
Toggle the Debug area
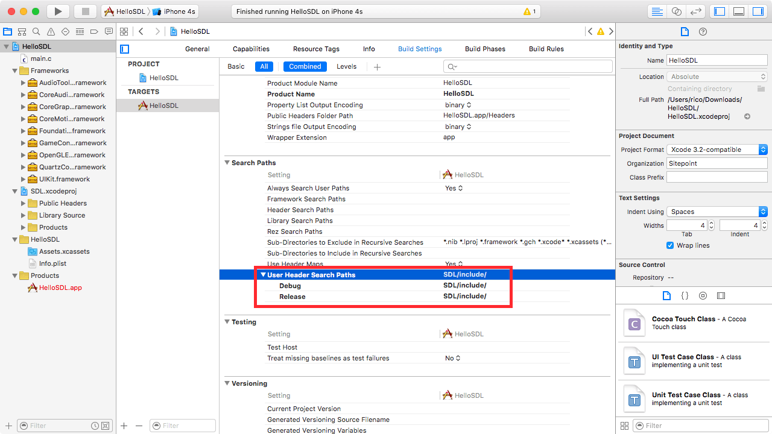[738, 11]
